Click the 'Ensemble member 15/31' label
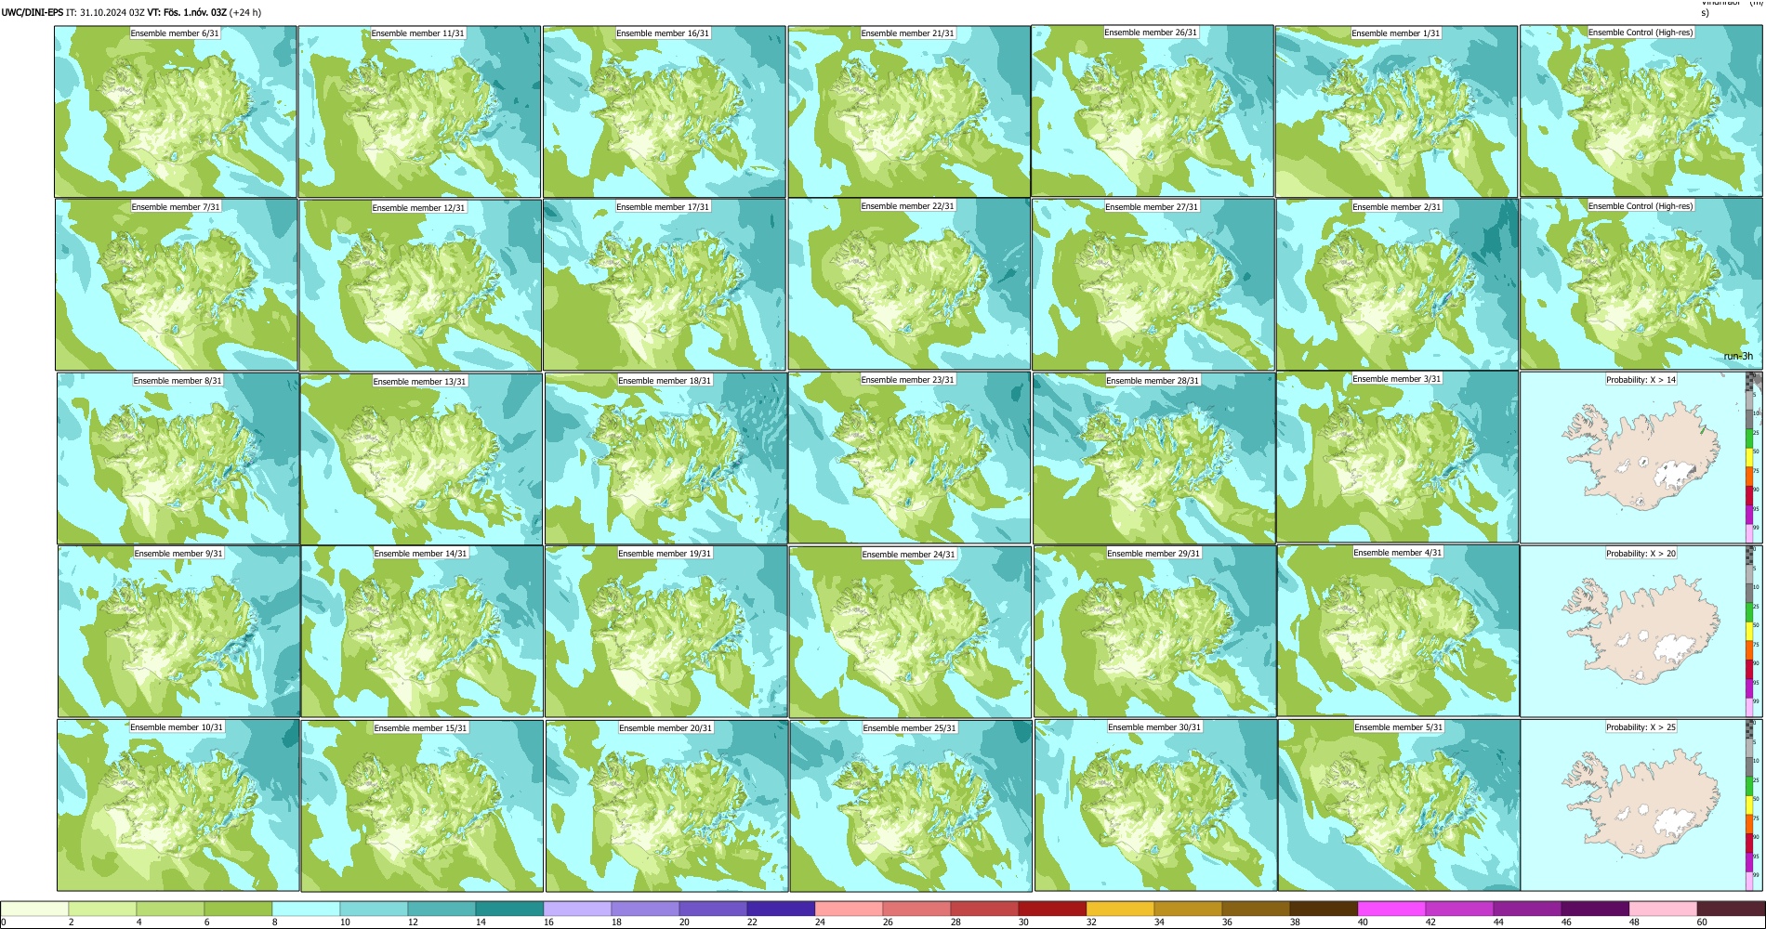Screen dimensions: 1766x929 [421, 728]
